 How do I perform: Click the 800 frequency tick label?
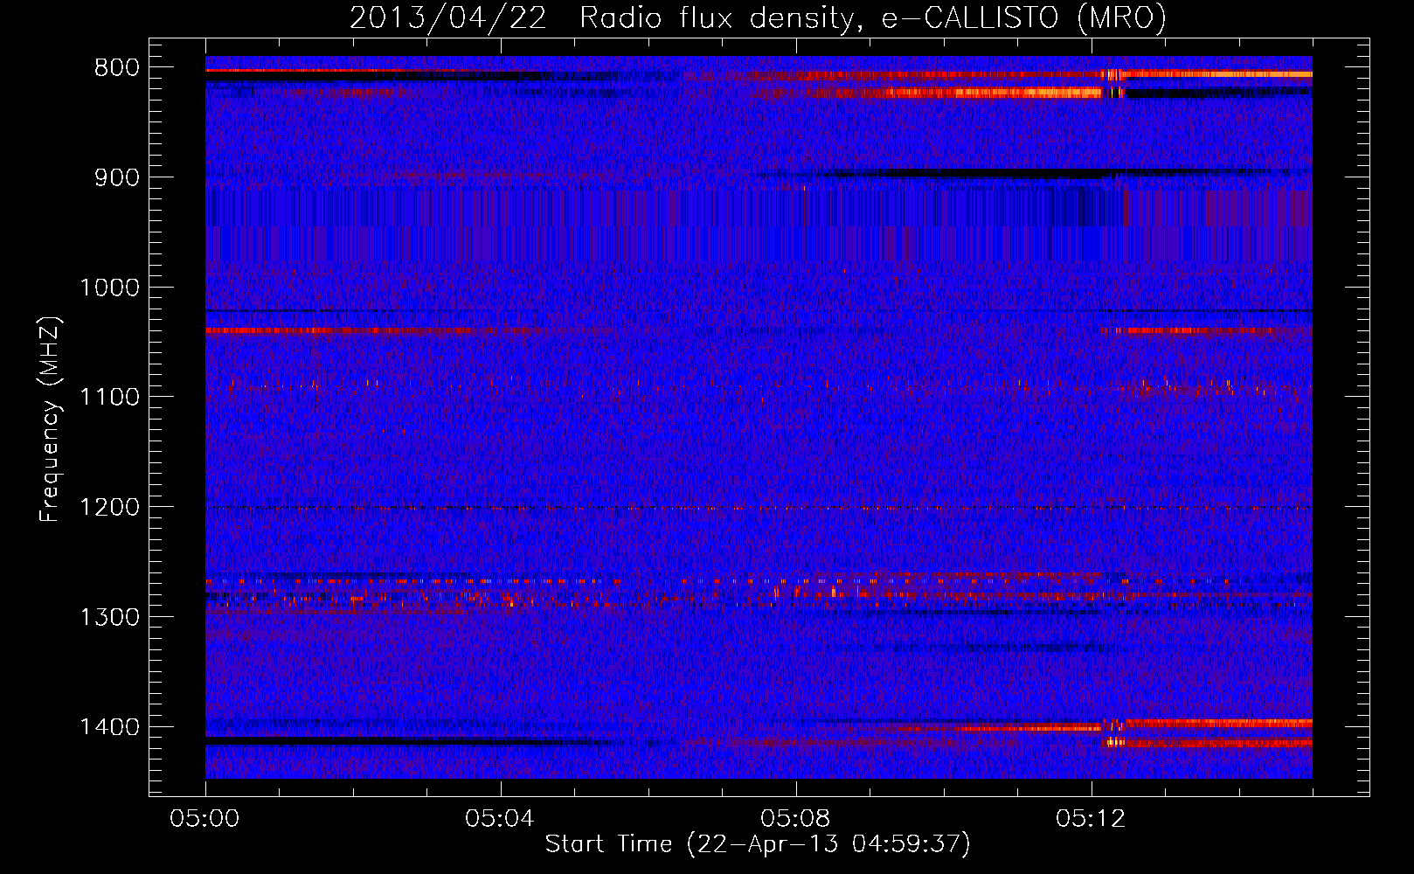tap(116, 68)
